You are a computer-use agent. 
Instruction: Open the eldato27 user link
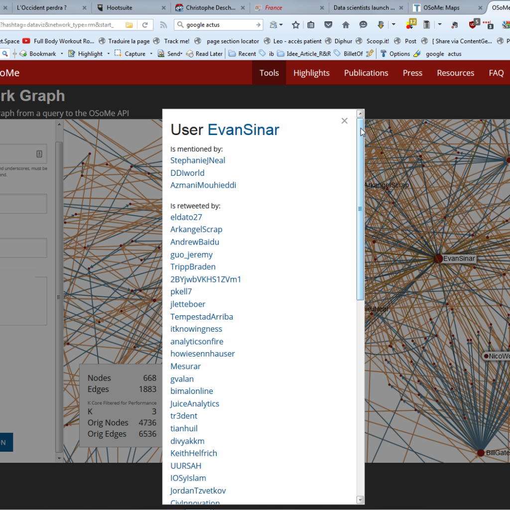186,217
